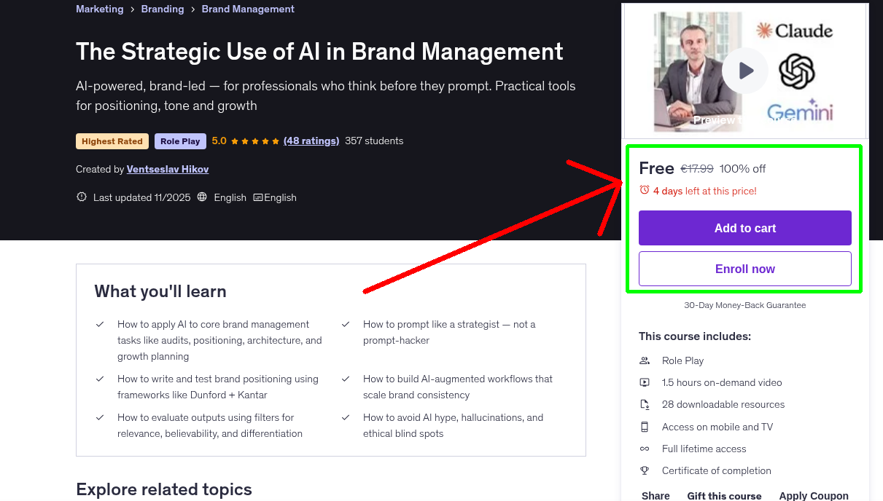Image resolution: width=883 pixels, height=501 pixels.
Task: Click the Enroll now button
Action: pyautogui.click(x=744, y=268)
